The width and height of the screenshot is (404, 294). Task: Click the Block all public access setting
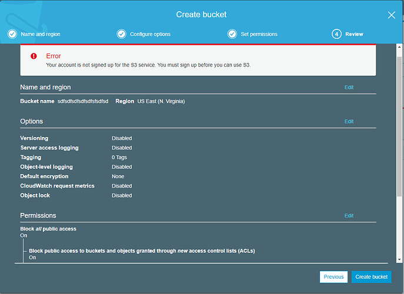pyautogui.click(x=48, y=229)
